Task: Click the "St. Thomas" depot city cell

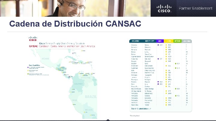Action: point(148,91)
